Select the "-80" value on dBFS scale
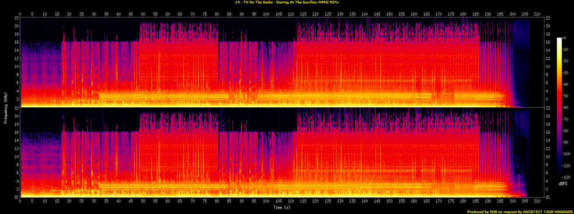Image resolution: width=574 pixels, height=214 pixels. (565, 131)
